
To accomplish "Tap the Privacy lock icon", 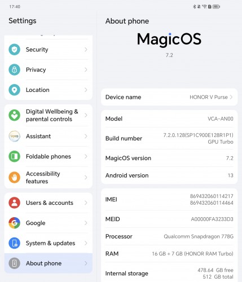I will [x=14, y=70].
